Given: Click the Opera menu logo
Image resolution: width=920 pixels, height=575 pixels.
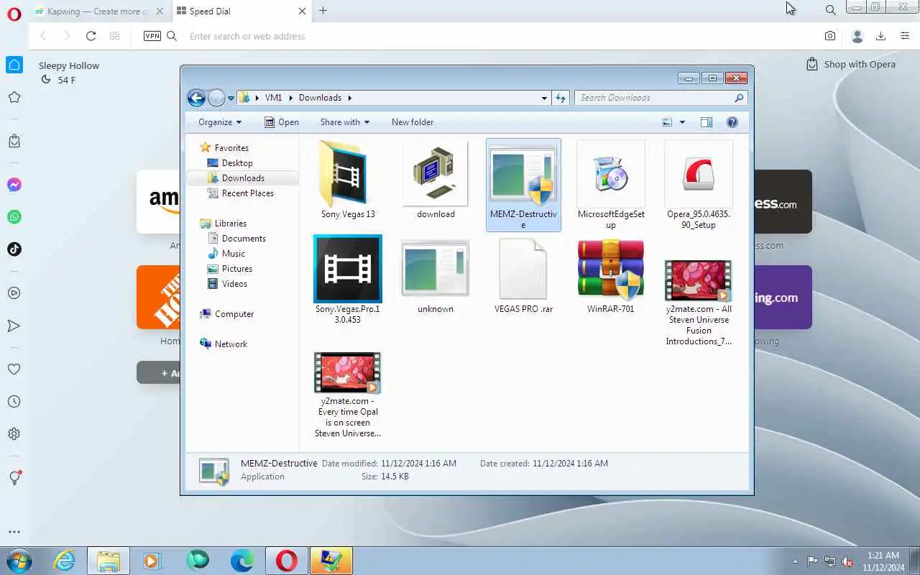Looking at the screenshot, I should (x=14, y=14).
